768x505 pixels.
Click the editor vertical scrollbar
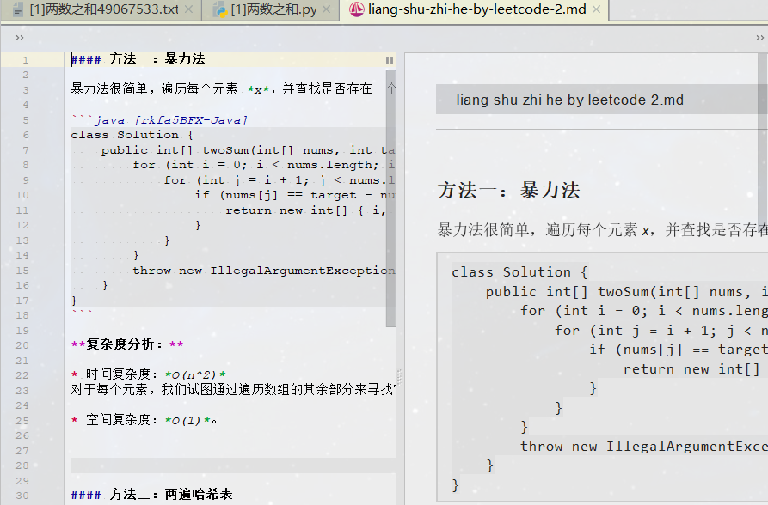390,198
